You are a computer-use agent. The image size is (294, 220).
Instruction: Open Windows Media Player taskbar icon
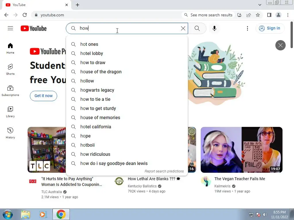click(43, 215)
